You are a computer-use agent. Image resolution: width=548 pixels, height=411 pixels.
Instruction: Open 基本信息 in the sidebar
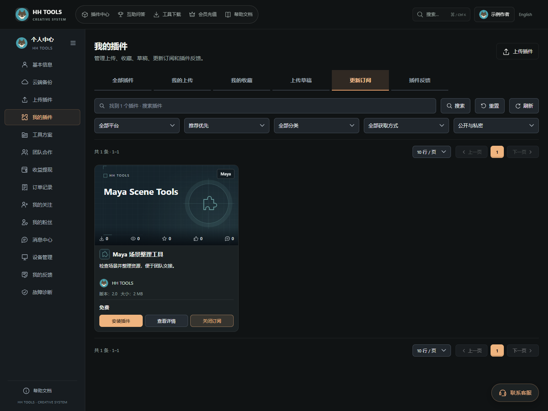[42, 65]
